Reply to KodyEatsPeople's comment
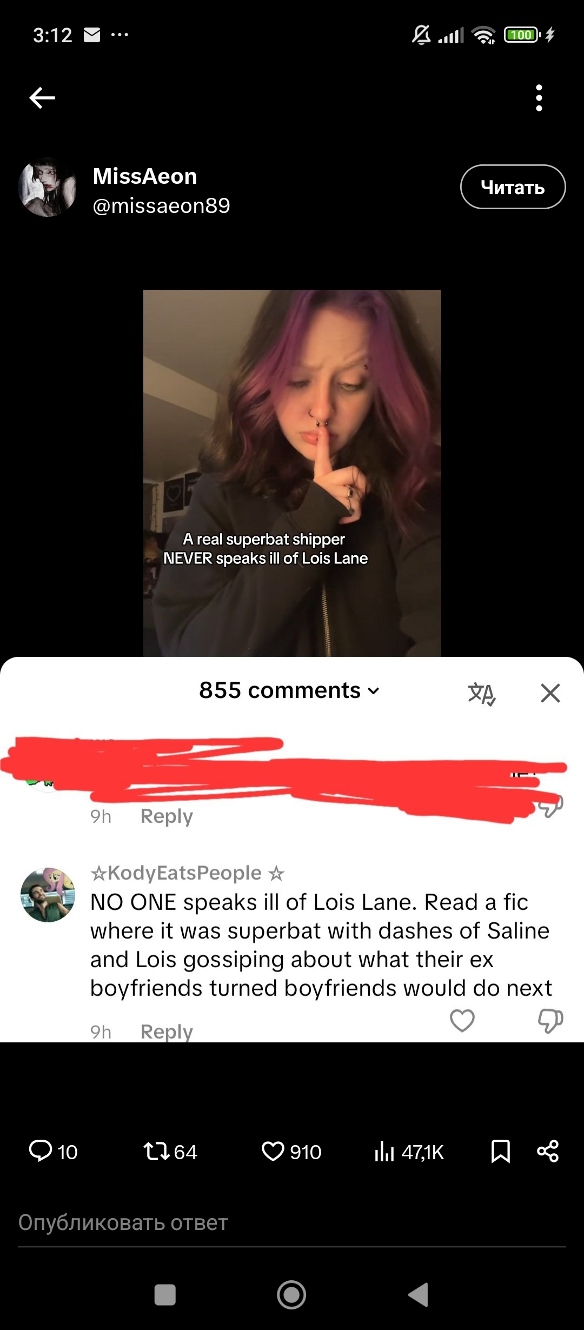This screenshot has height=1330, width=584. 167,1031
